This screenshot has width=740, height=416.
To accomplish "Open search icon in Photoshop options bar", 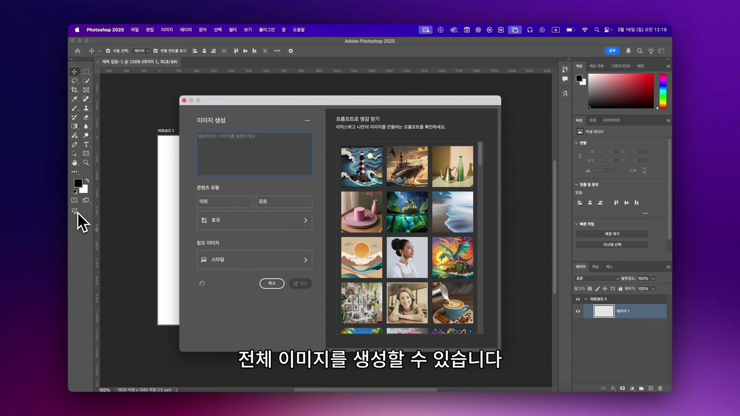I will (640, 51).
